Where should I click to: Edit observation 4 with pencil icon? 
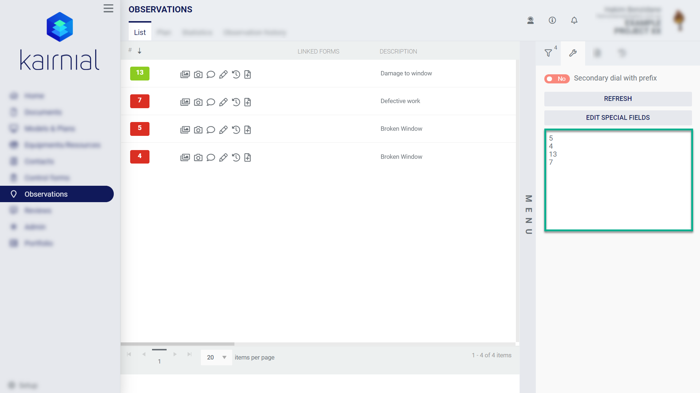tap(223, 158)
